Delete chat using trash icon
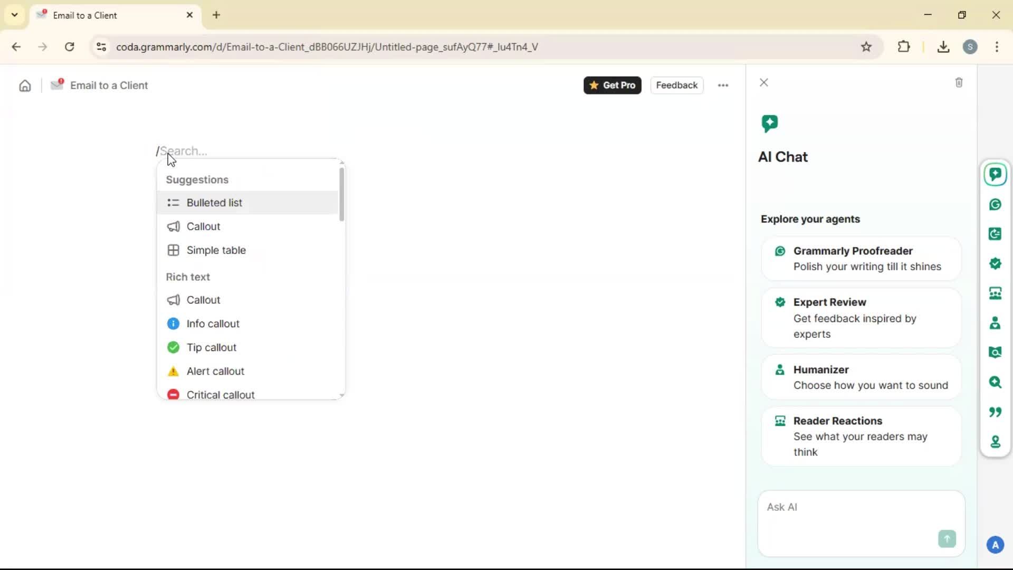Screen dimensions: 1013x570 [959, 83]
